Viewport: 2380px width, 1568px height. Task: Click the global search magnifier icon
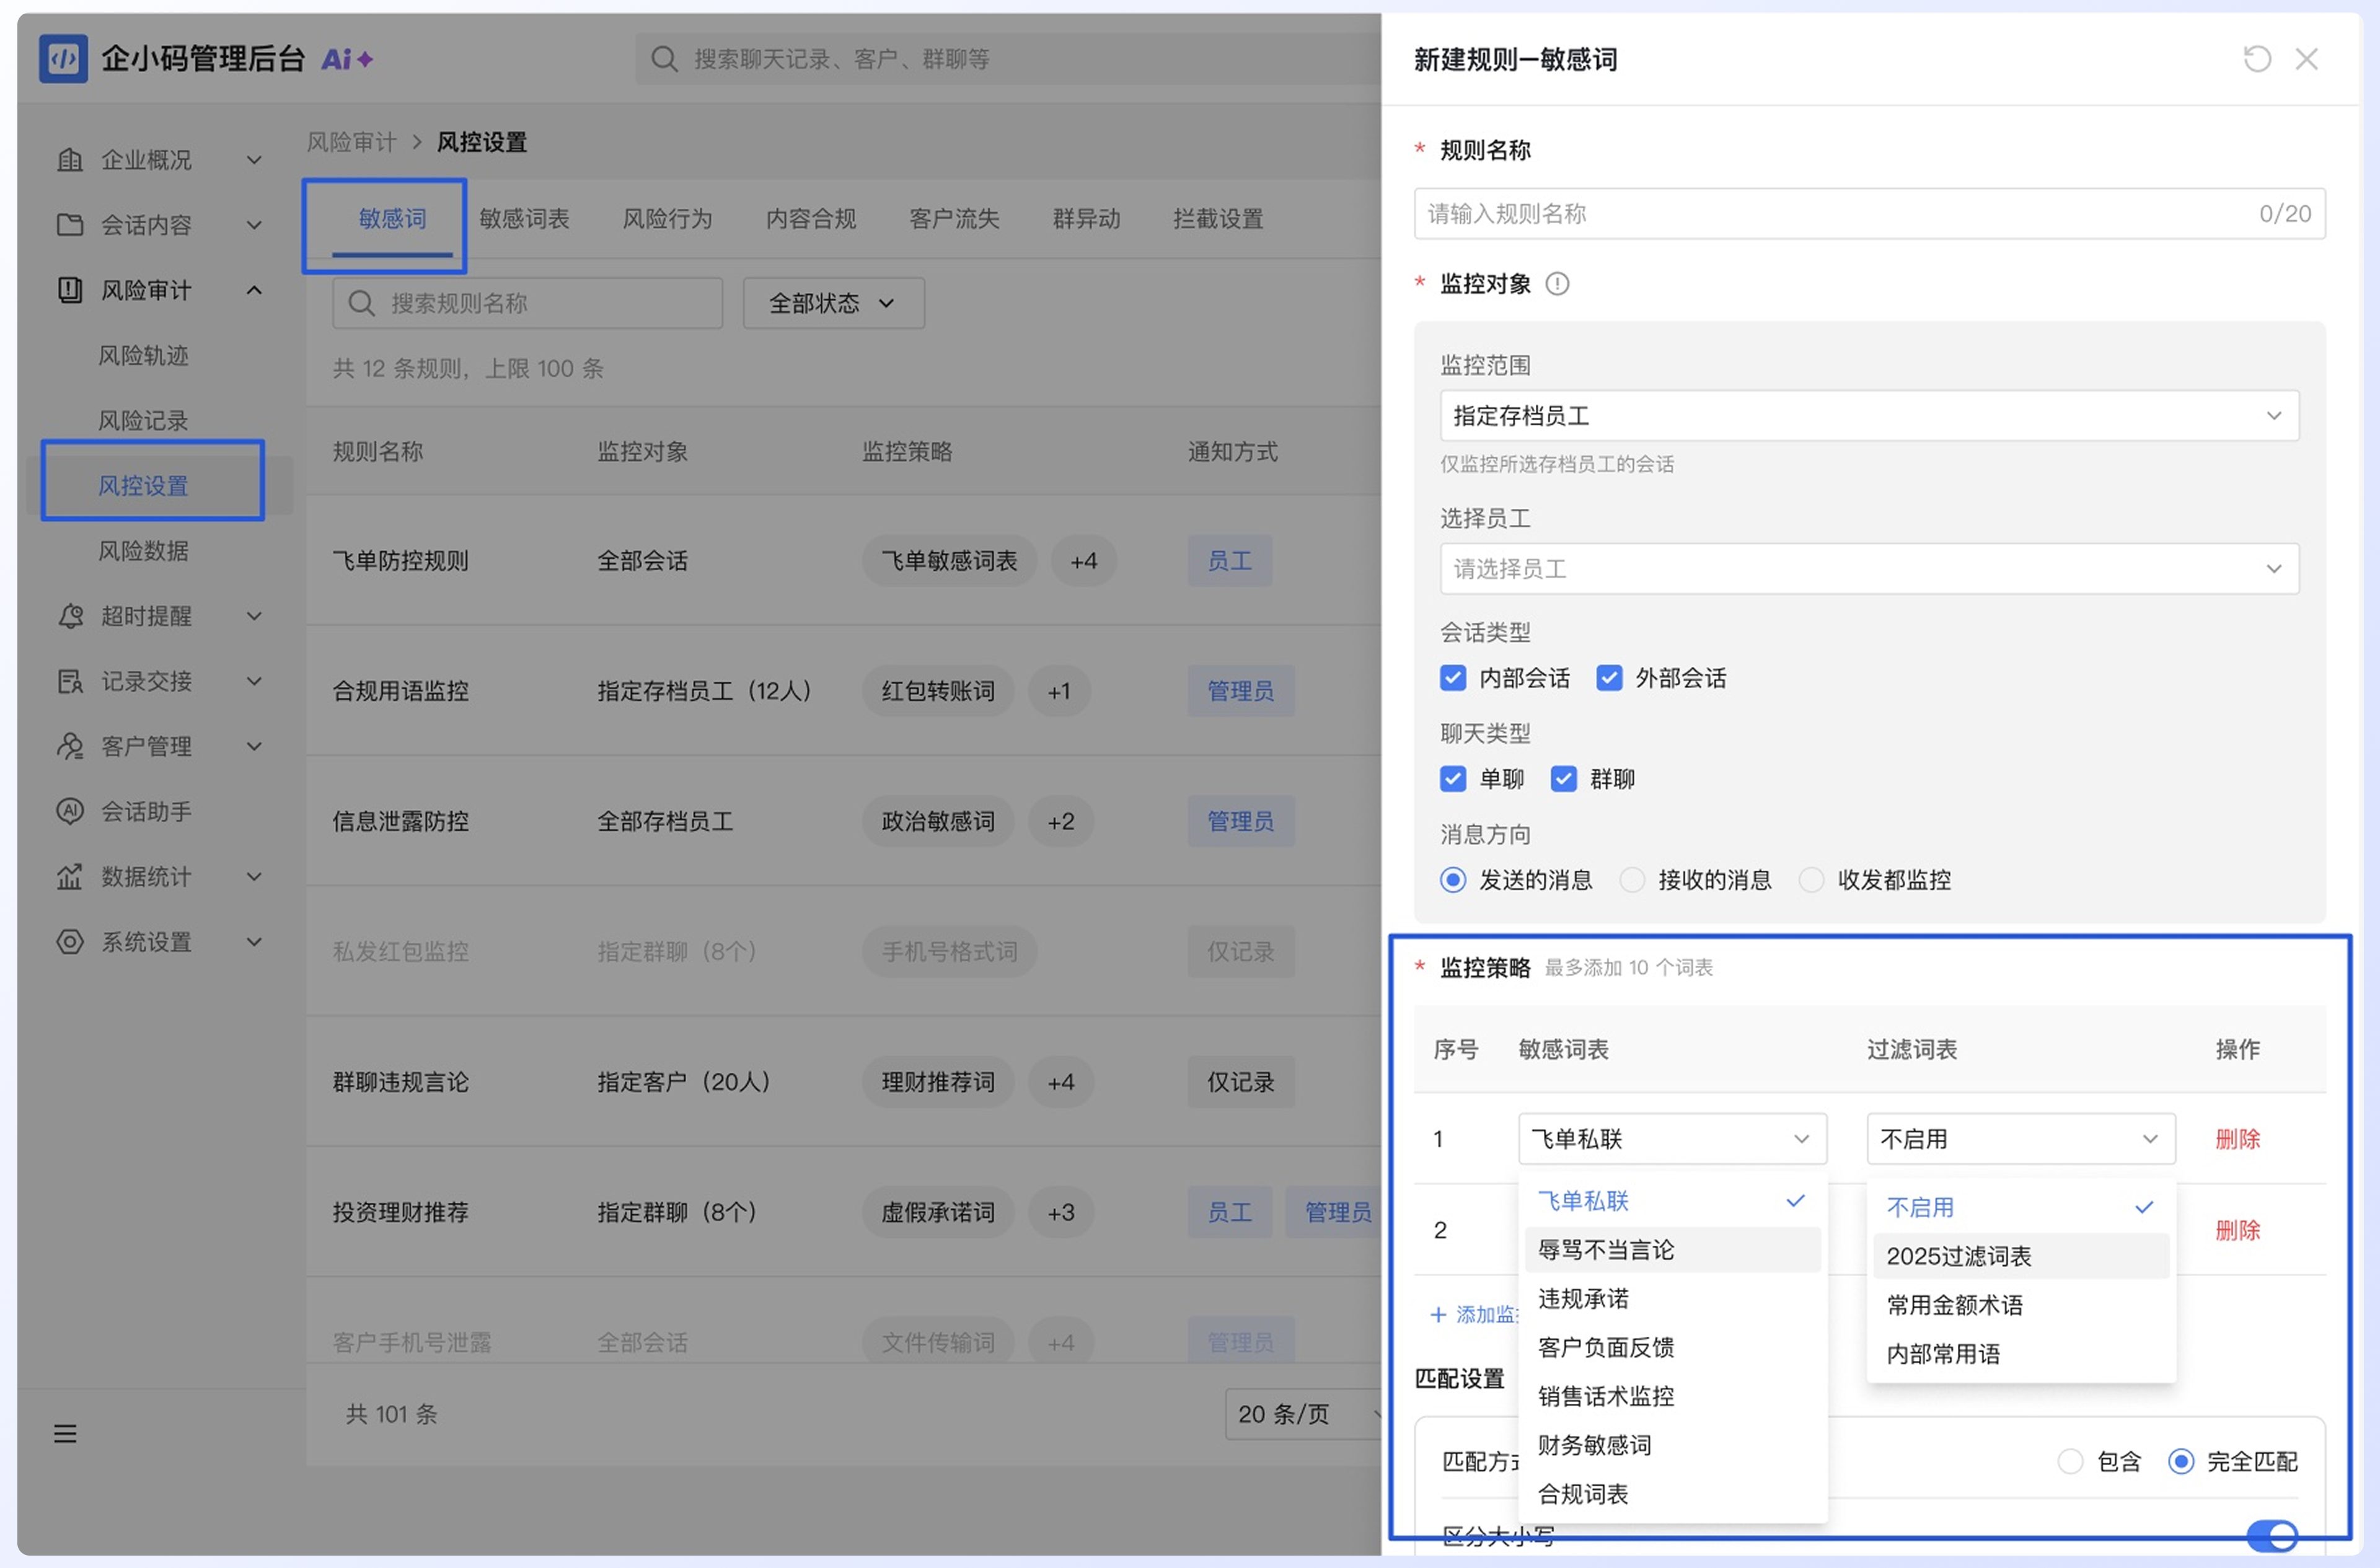pos(664,59)
